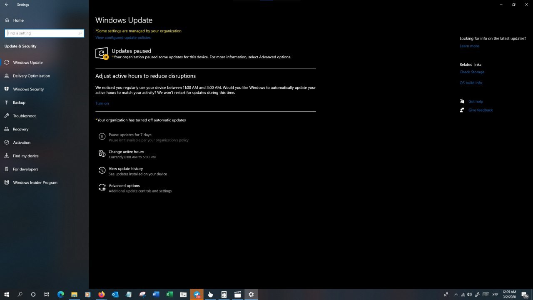Open the Windows Start menu
Viewport: 533px width, 300px height.
7,294
